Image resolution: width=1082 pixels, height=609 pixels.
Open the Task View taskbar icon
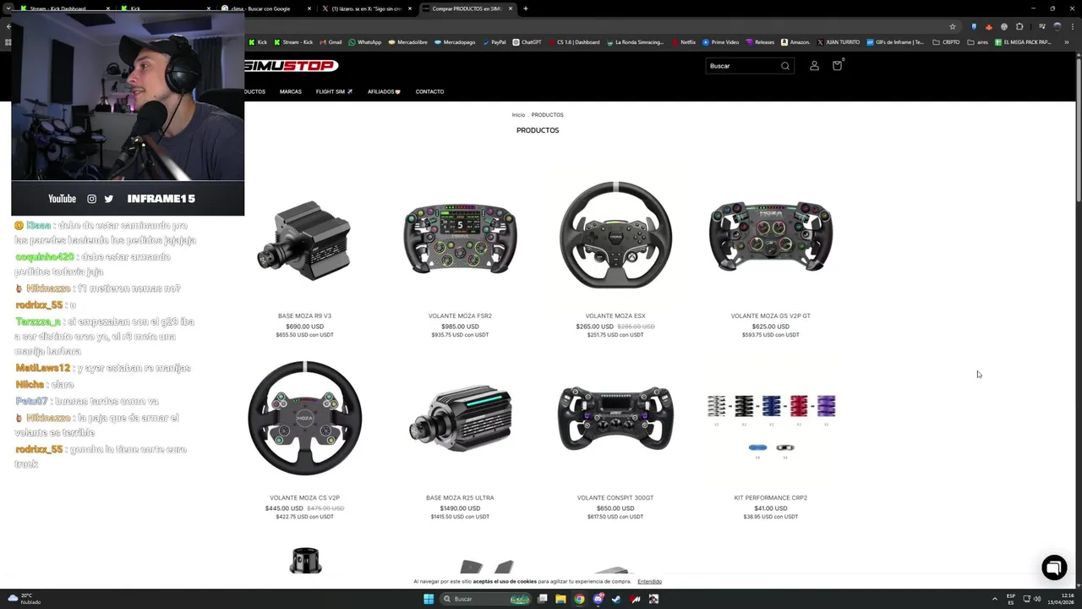542,599
